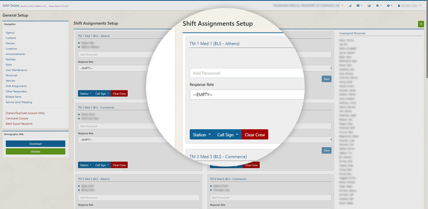Open Batch Export Resubmit link
This screenshot has height=209, width=428.
19,123
